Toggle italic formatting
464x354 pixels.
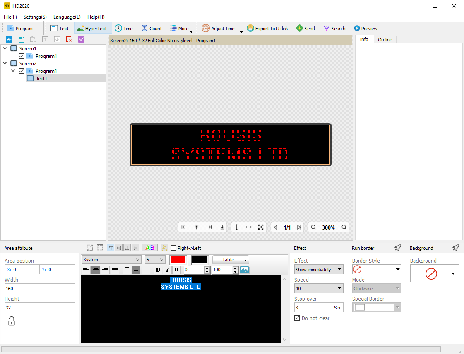167,270
